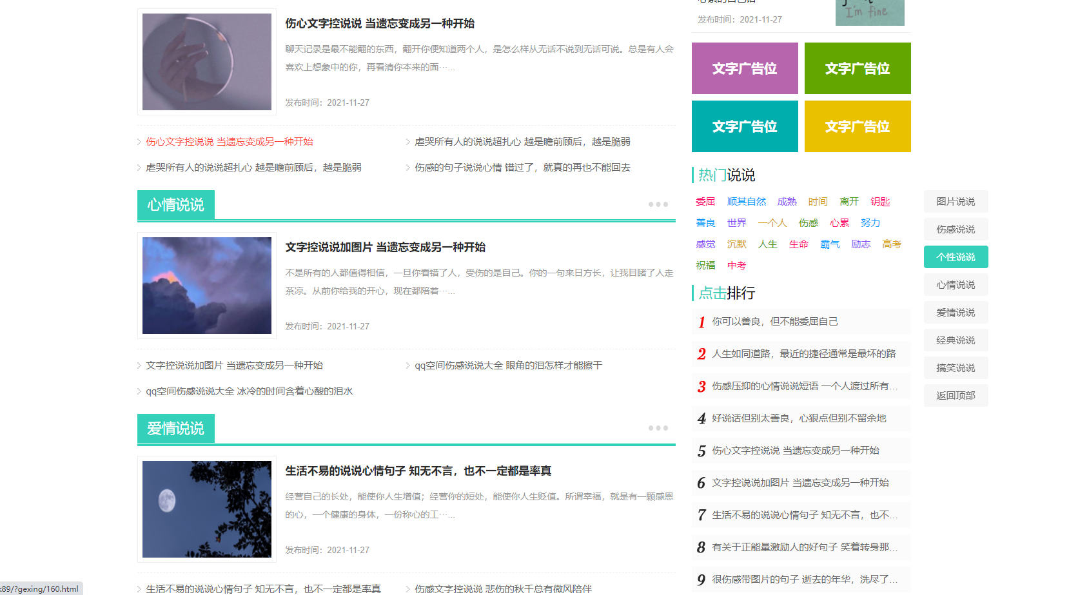Open the purple clouds article thumbnail
This screenshot has width=1069, height=595.
(207, 286)
